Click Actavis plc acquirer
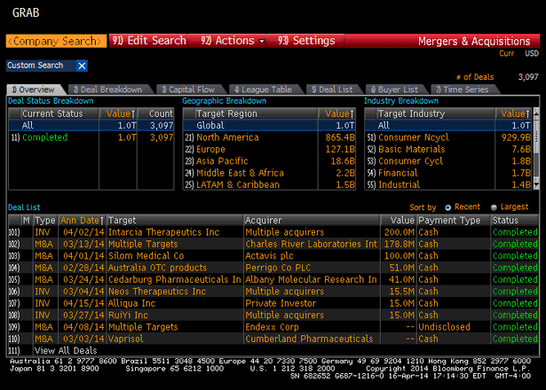 click(x=269, y=256)
